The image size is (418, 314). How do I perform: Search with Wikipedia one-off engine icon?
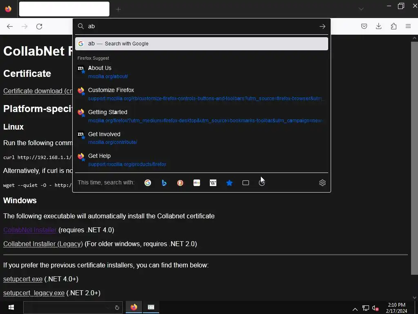point(213,183)
